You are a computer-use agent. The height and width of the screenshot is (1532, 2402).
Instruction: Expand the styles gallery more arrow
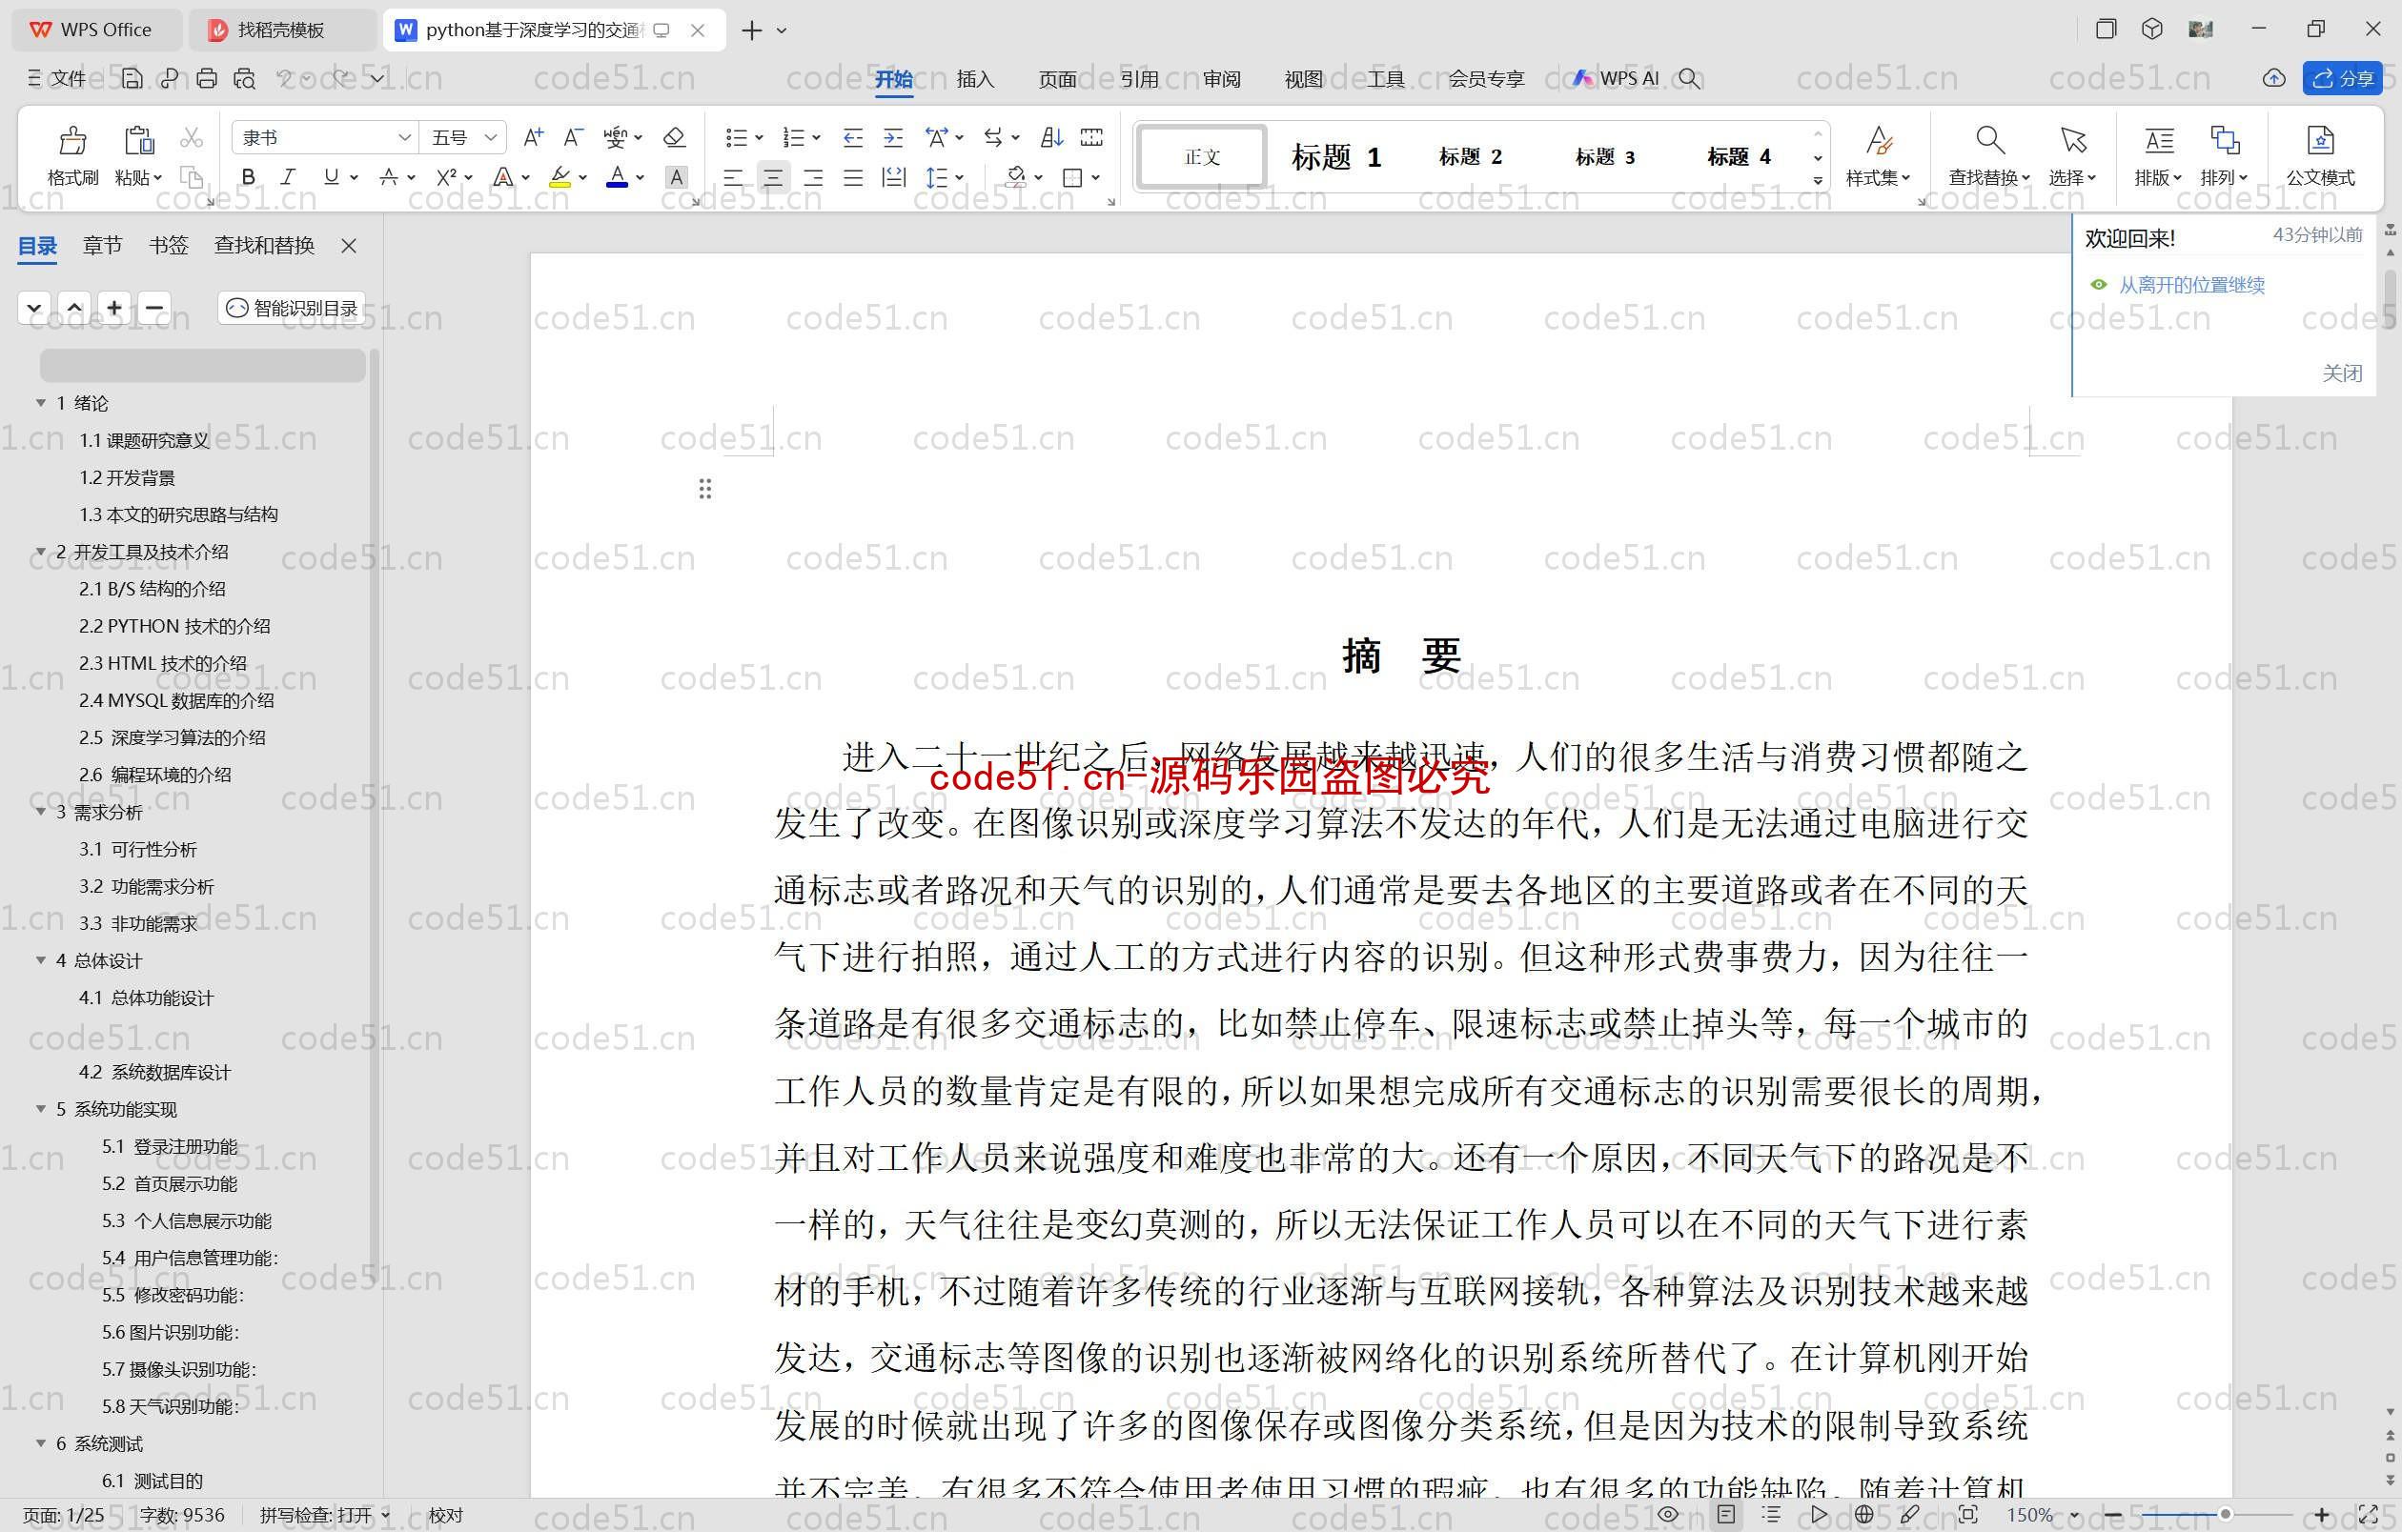1818,180
